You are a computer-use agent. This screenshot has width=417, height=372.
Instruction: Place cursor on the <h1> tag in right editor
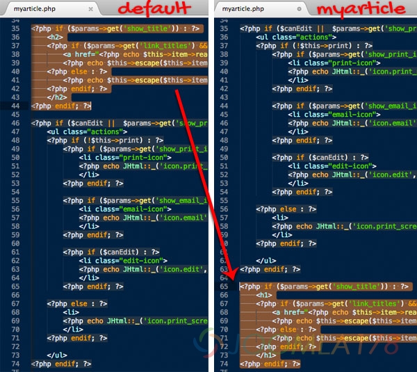264,295
